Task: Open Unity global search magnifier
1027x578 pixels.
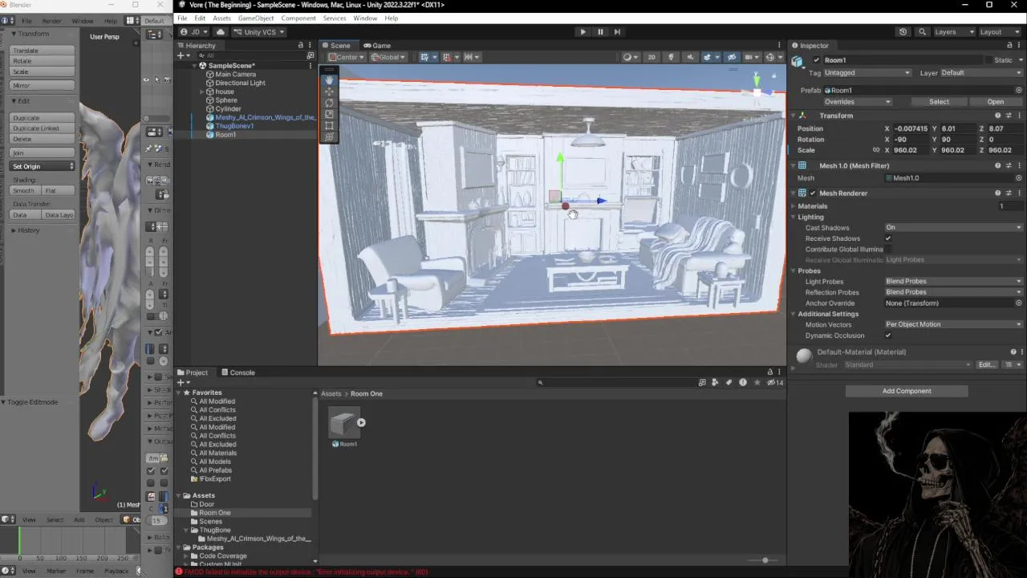Action: click(x=922, y=32)
